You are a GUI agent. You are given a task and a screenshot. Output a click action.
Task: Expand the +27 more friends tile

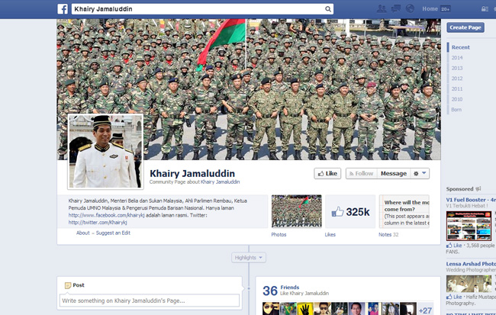pyautogui.click(x=425, y=309)
